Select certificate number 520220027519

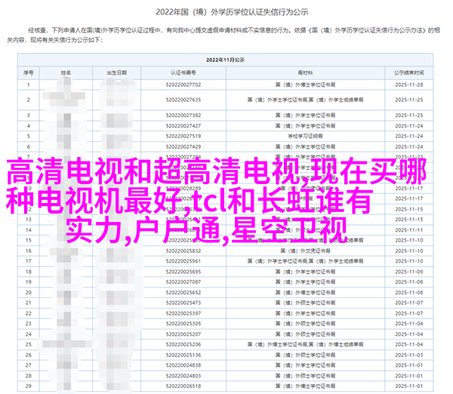(183, 136)
